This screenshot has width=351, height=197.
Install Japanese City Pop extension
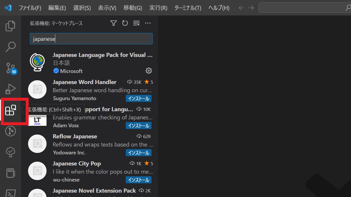(139, 180)
